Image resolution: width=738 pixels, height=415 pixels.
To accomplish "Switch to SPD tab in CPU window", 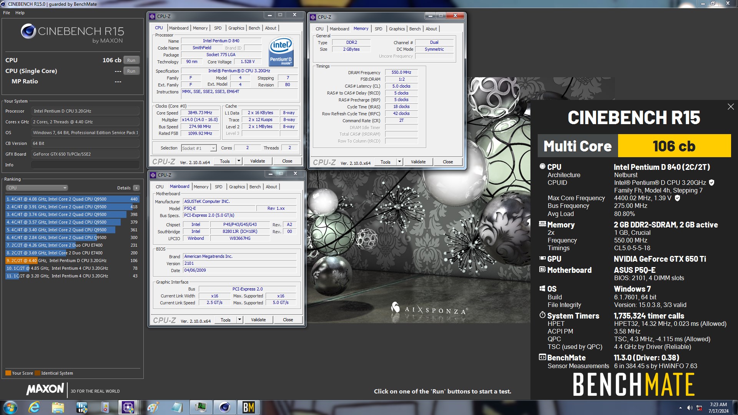I will click(x=218, y=28).
